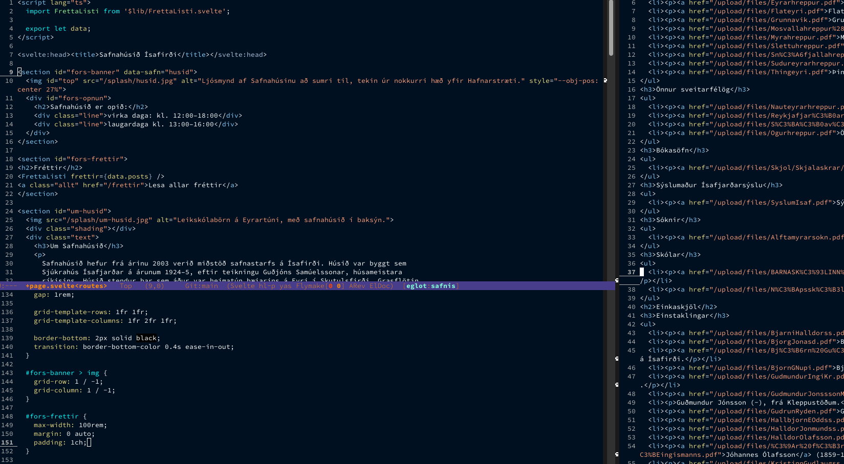
Task: Click the continuation arrow before the '.</p></li>' wrapped line
Action: pos(617,385)
